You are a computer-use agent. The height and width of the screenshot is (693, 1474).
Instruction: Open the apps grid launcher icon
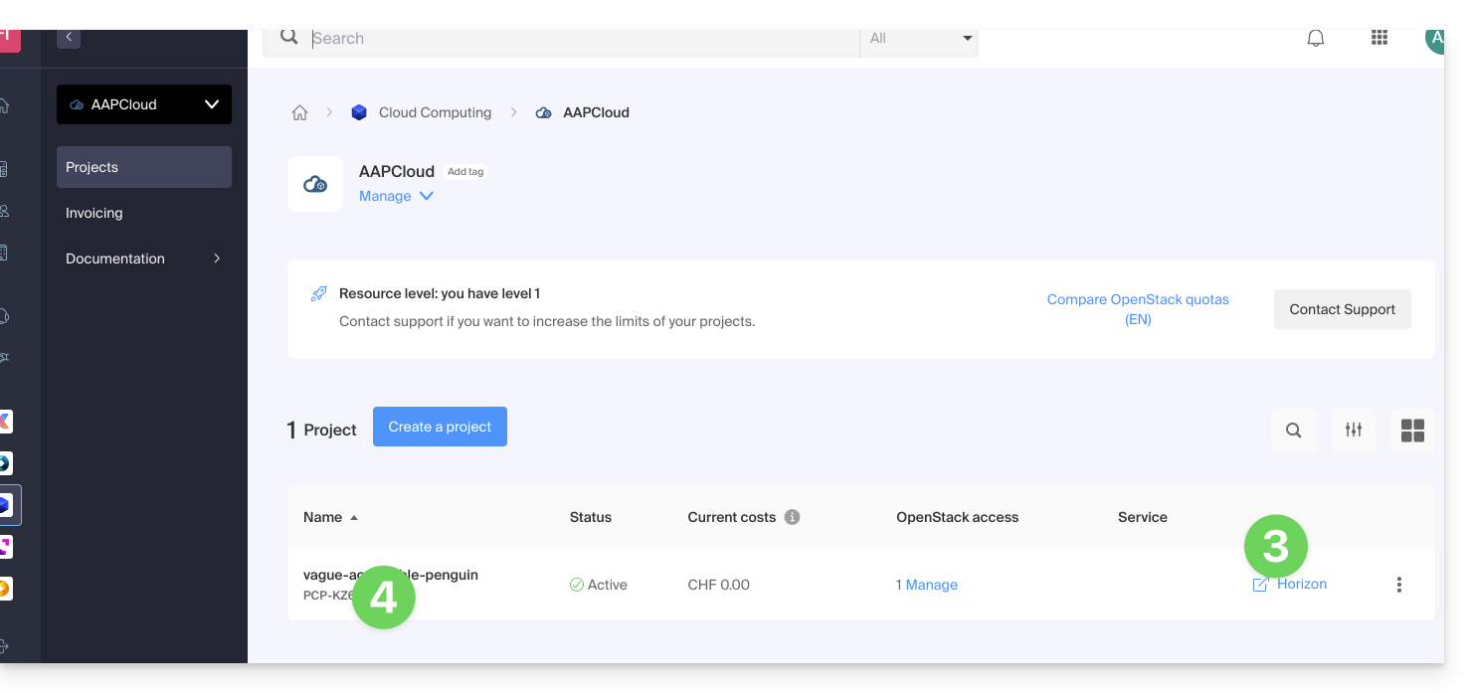[x=1379, y=38]
